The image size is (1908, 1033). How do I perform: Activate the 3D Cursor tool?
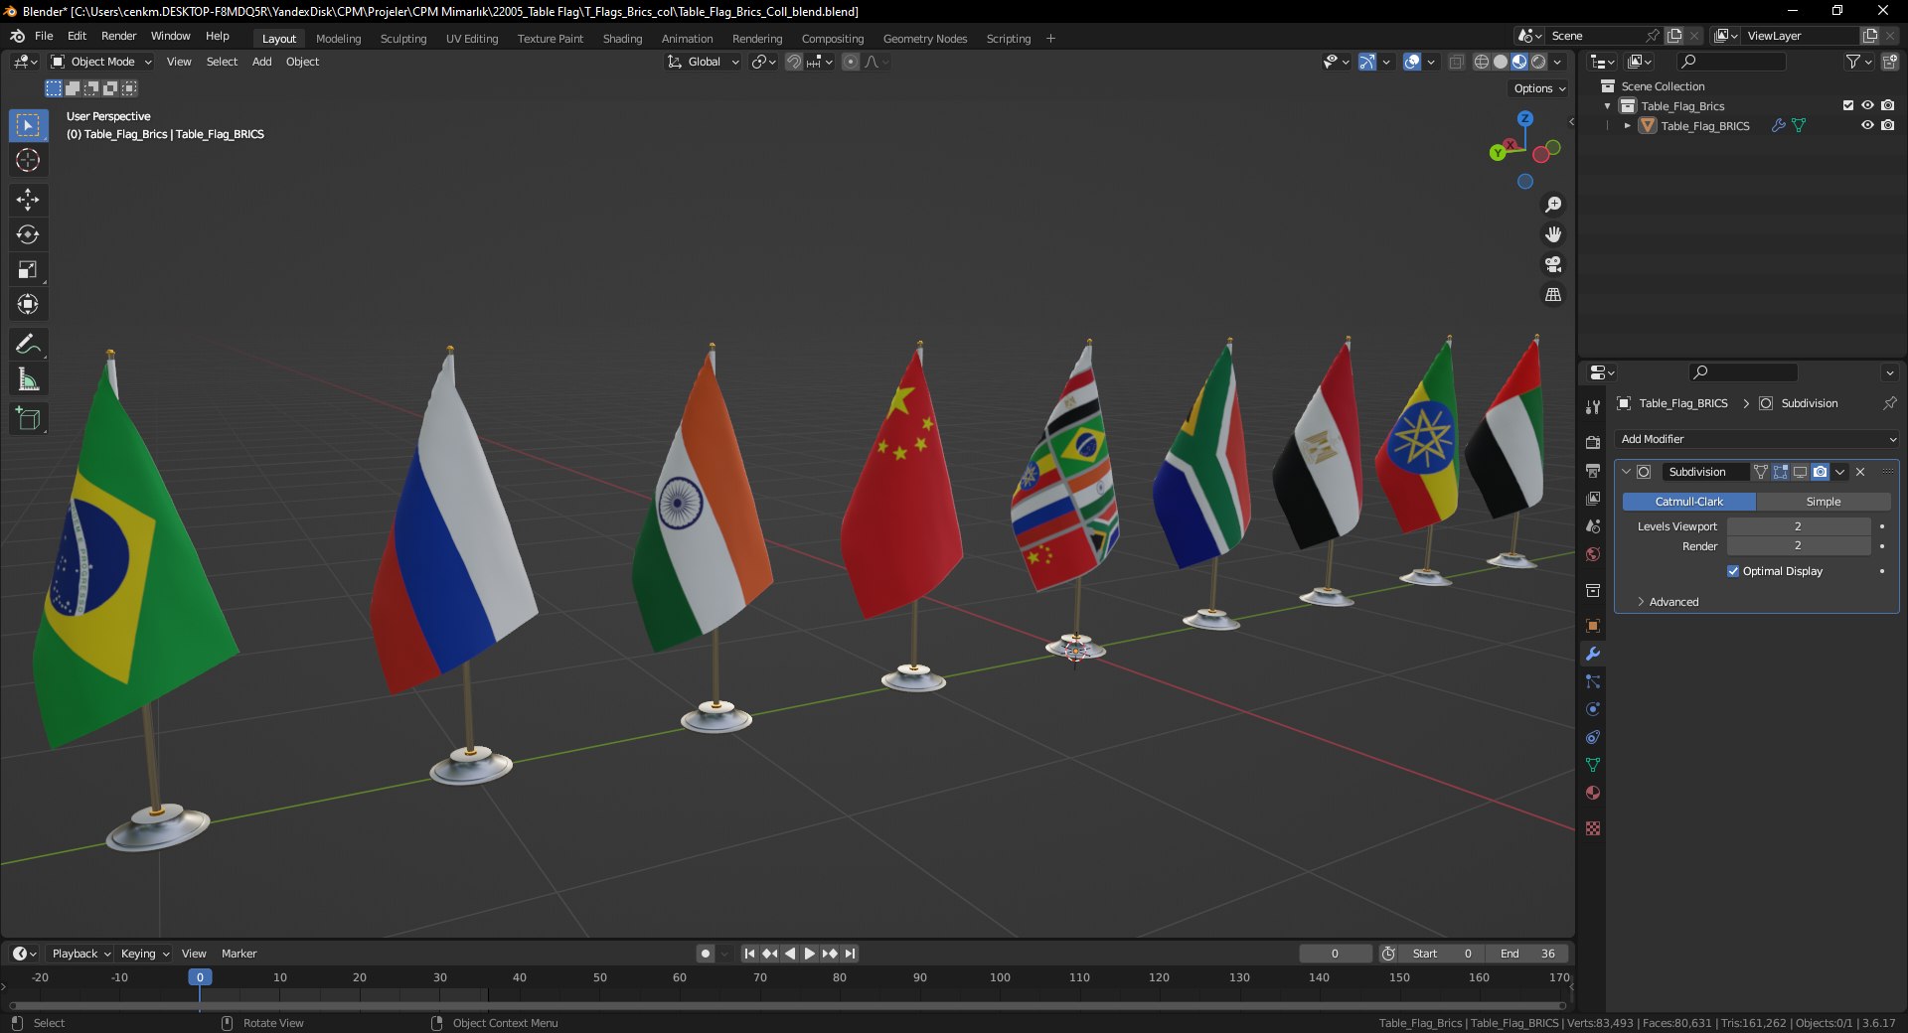pyautogui.click(x=28, y=160)
